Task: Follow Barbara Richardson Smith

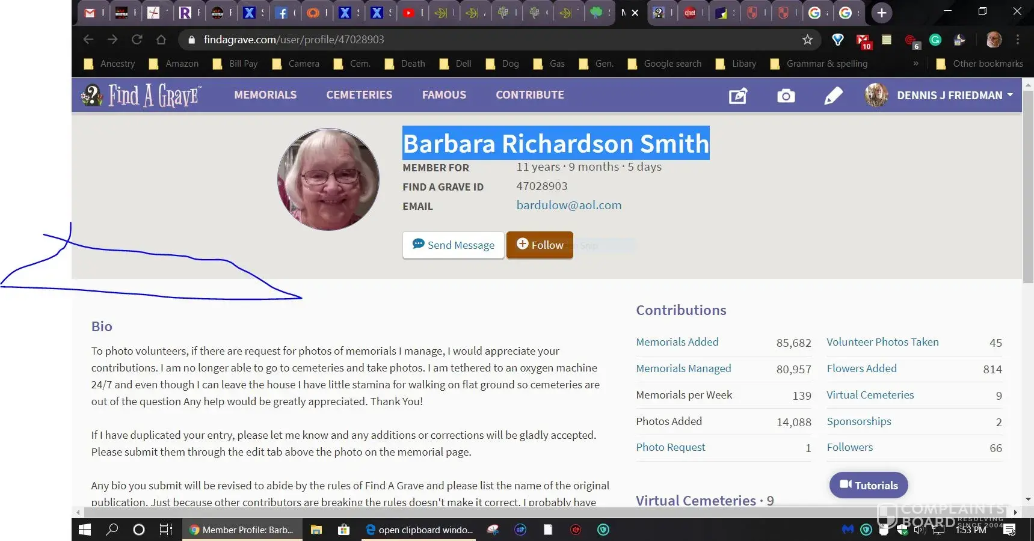Action: 540,245
